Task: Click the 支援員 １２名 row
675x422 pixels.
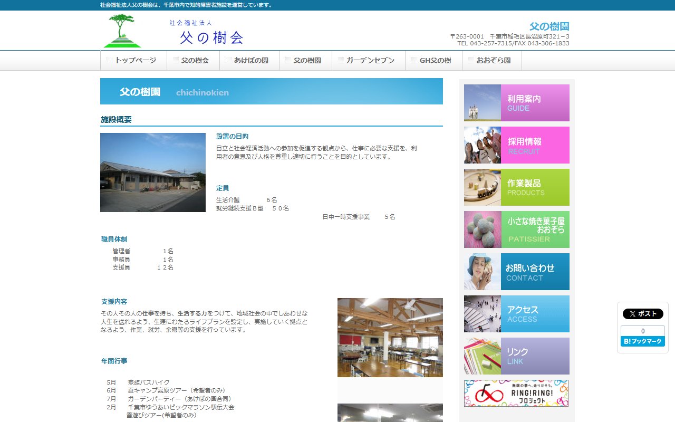Action: pos(143,267)
